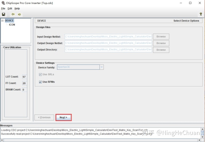Click the Output Design Netlist path field
This screenshot has width=205, height=142.
[108, 43]
